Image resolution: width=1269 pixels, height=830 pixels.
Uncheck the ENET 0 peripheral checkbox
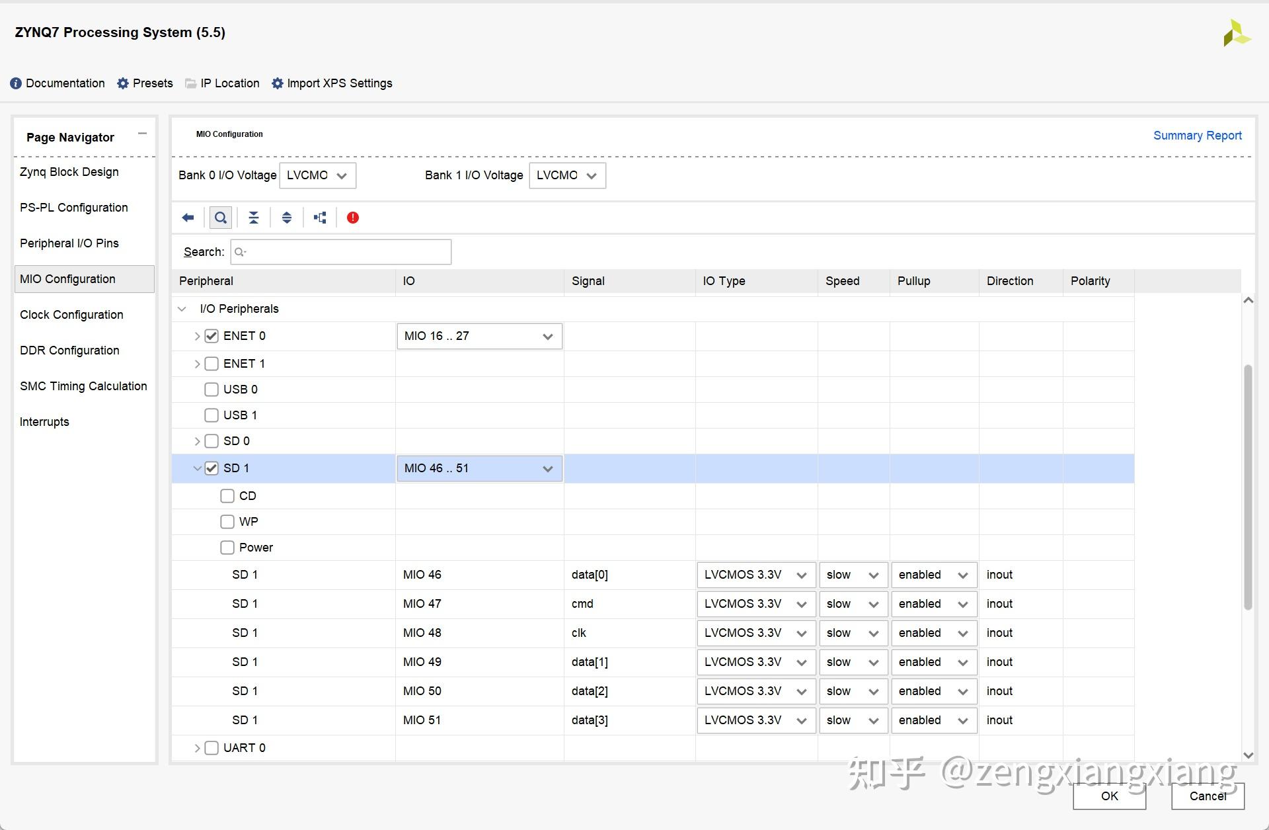pyautogui.click(x=211, y=336)
